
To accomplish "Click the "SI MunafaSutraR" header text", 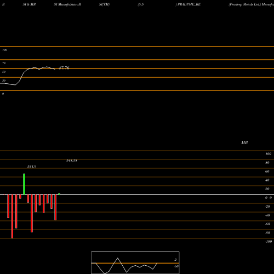I will (67, 4).
